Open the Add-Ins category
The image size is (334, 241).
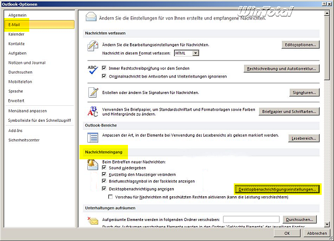(x=40, y=131)
